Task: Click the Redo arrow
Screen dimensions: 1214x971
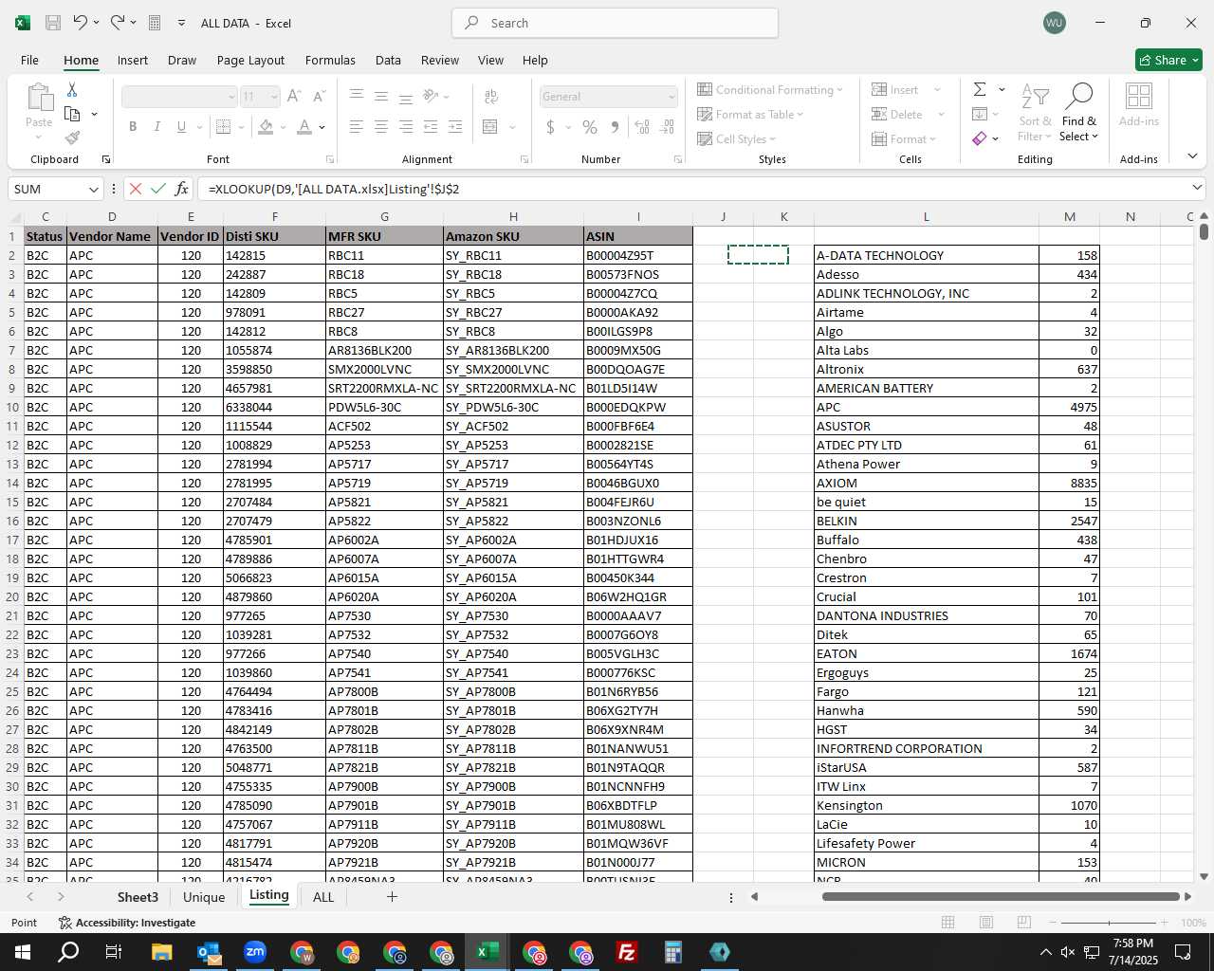Action: pyautogui.click(x=118, y=23)
